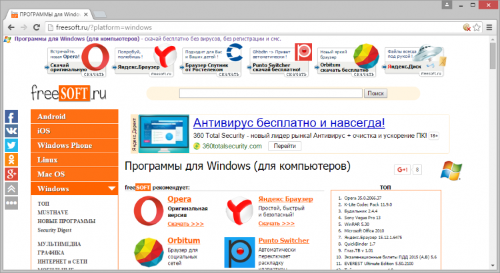Open the ГРАФИКА category

51,252
